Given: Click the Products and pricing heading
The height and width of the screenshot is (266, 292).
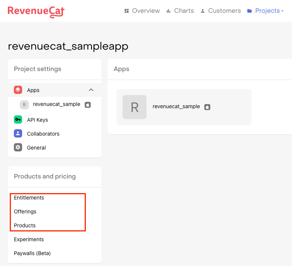Looking at the screenshot, I should click(45, 177).
